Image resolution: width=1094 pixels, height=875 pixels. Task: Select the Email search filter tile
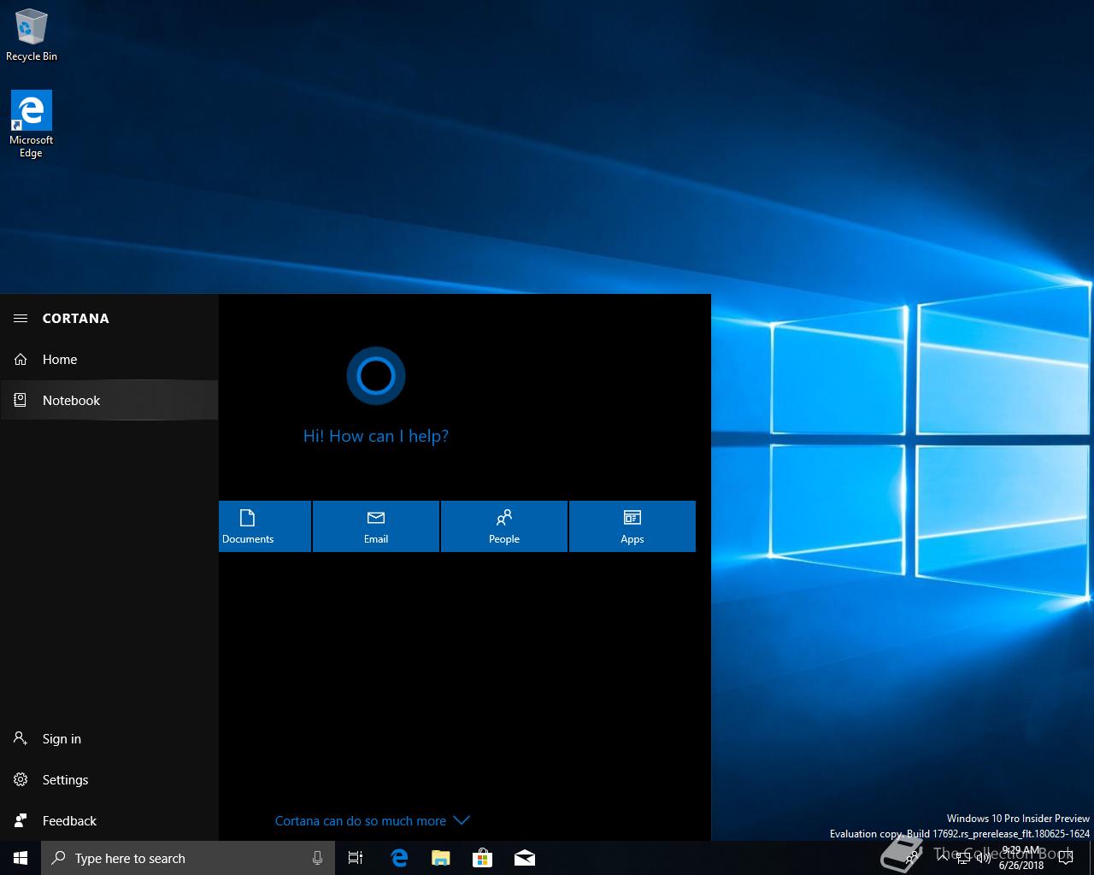(x=376, y=526)
